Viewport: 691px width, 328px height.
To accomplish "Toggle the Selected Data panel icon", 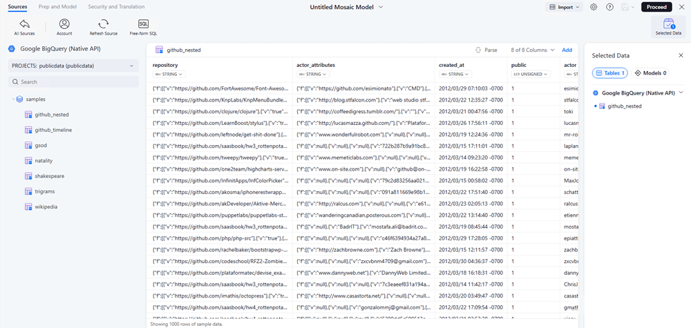I will pyautogui.click(x=668, y=24).
